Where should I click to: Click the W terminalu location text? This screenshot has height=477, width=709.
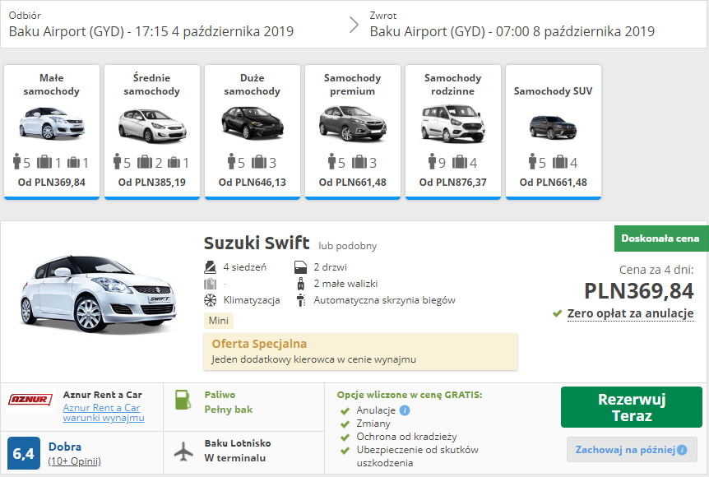click(234, 458)
